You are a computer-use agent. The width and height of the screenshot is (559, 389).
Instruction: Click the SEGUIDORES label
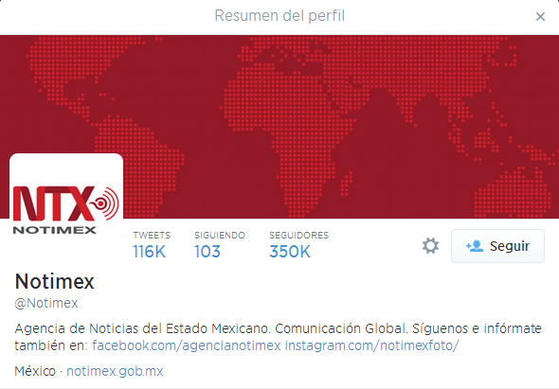(x=298, y=235)
